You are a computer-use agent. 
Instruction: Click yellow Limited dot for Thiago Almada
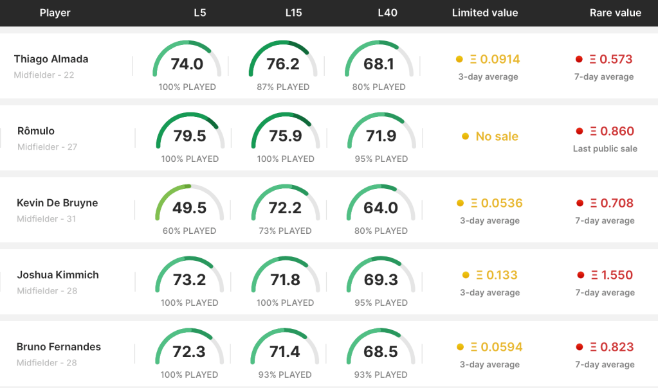[459, 59]
